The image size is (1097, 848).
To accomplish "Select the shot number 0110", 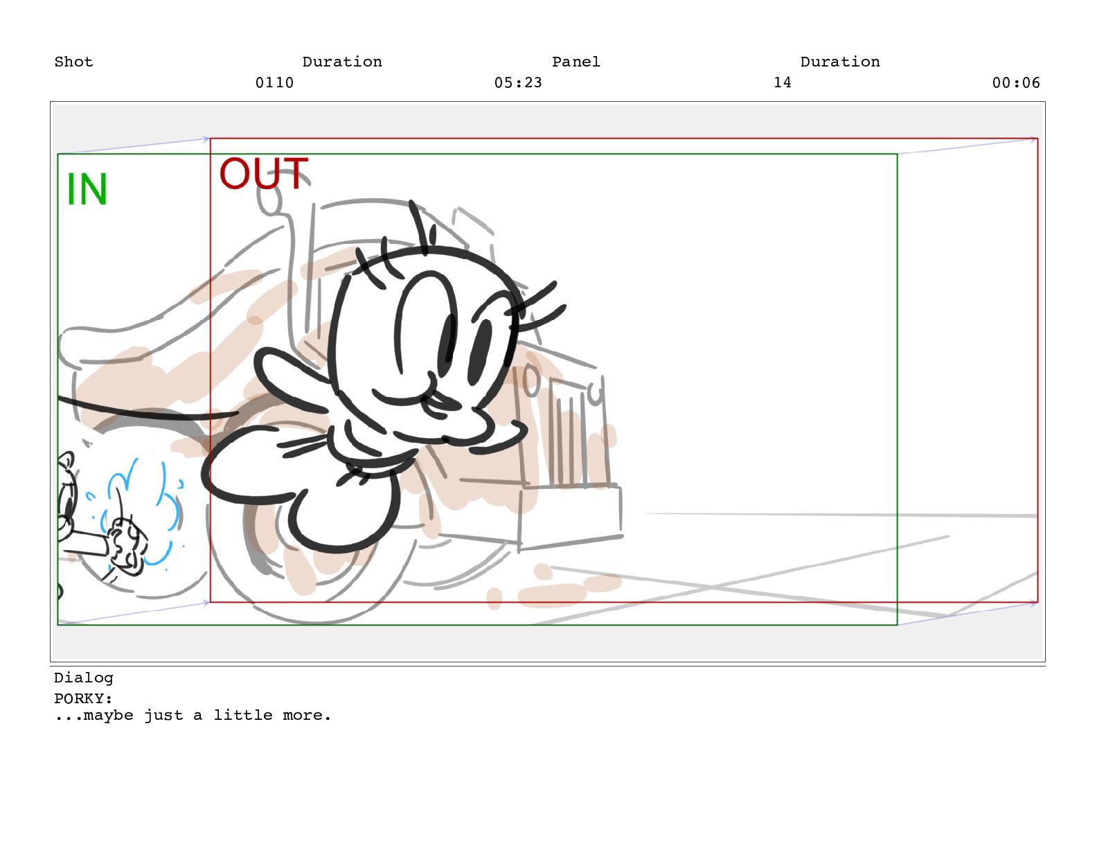I will coord(274,82).
